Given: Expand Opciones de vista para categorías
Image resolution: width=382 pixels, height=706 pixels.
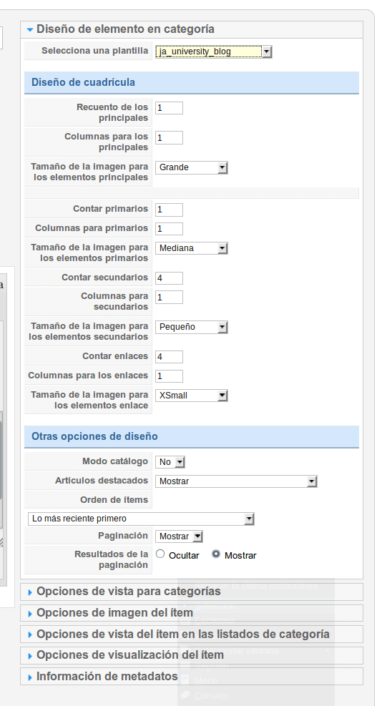Looking at the screenshot, I should coord(128,591).
